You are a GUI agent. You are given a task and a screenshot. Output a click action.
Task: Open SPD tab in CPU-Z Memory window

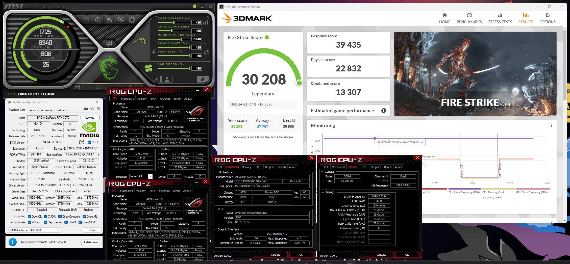pos(364,167)
